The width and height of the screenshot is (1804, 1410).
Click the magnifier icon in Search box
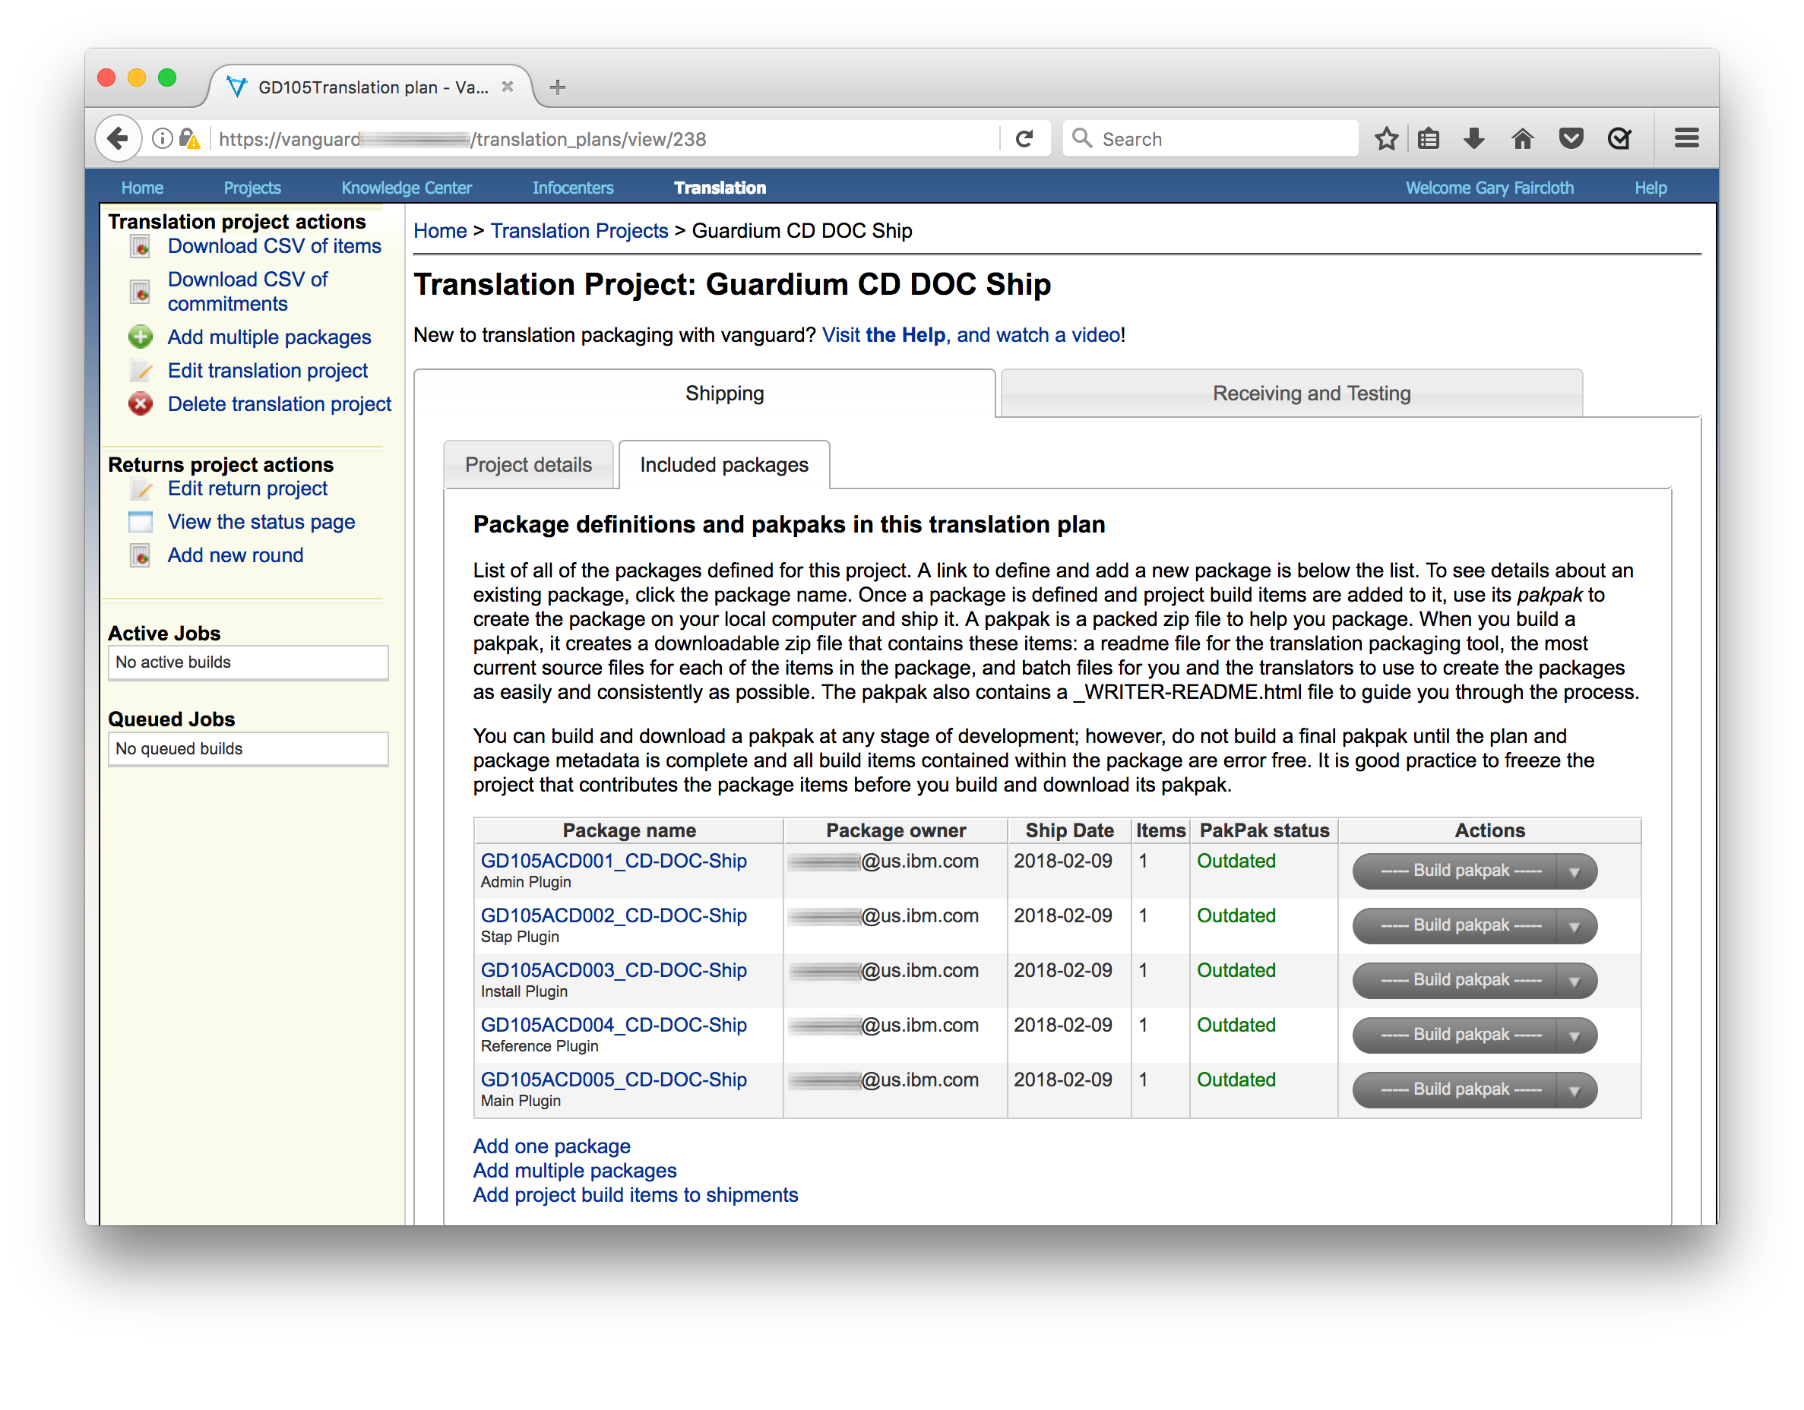[x=1081, y=139]
